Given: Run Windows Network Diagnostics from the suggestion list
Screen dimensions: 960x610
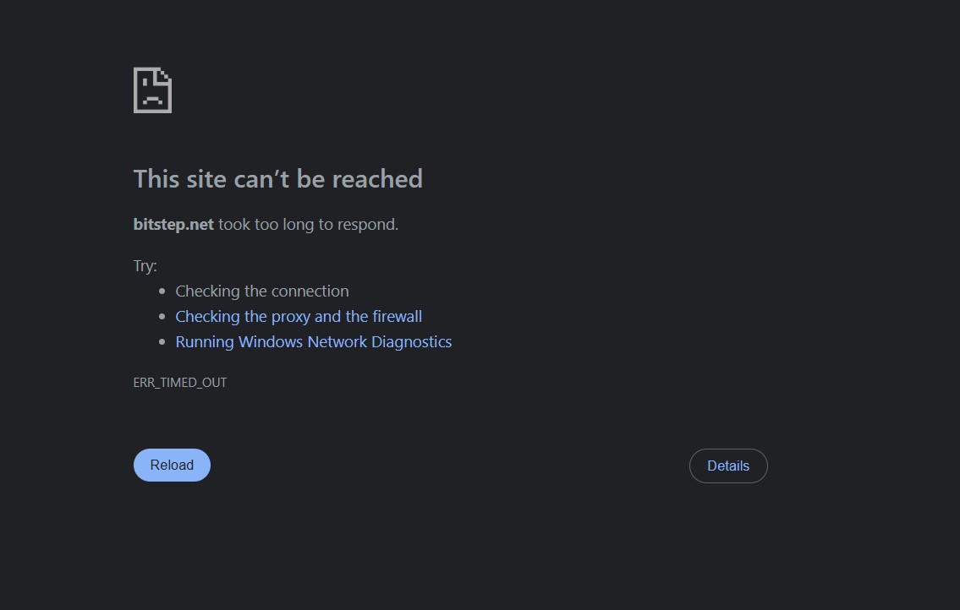Looking at the screenshot, I should point(313,341).
